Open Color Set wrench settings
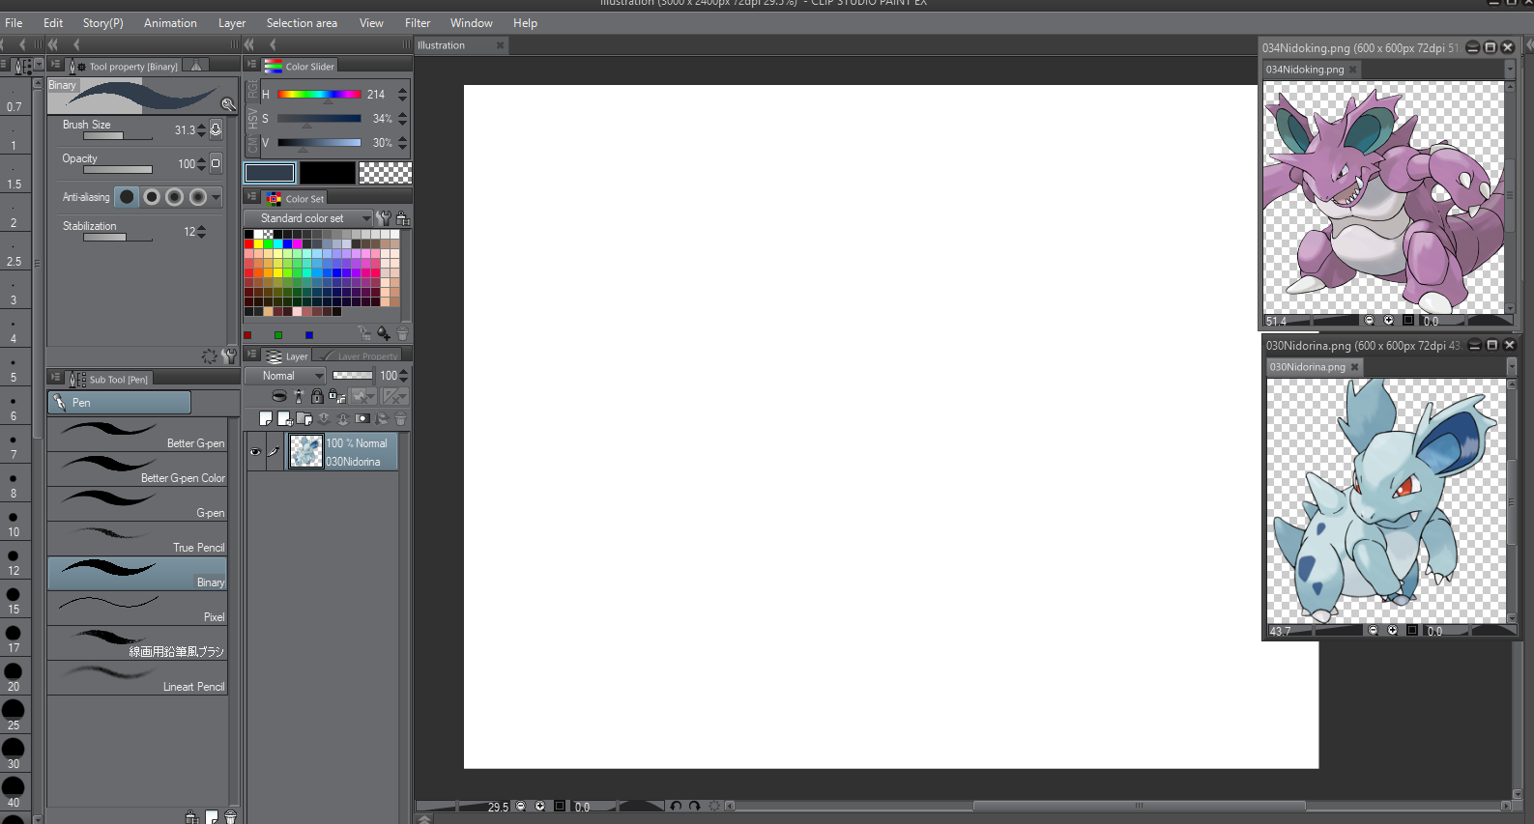 [x=385, y=218]
